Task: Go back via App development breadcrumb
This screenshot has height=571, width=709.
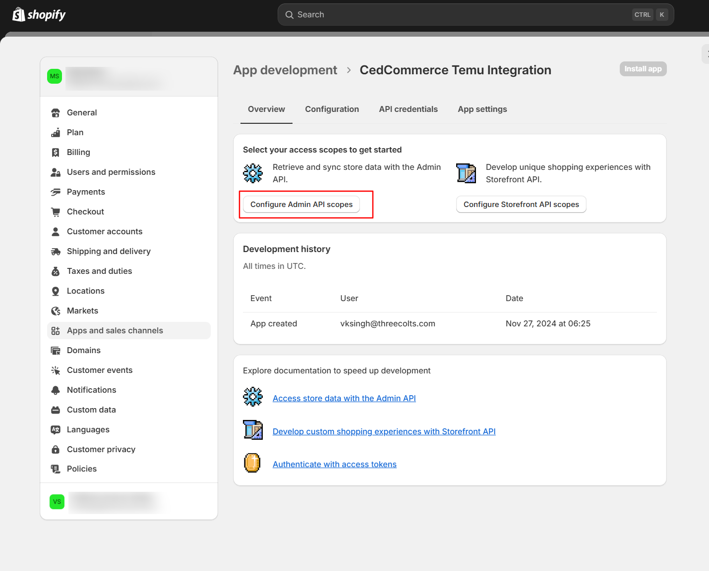Action: [x=285, y=70]
